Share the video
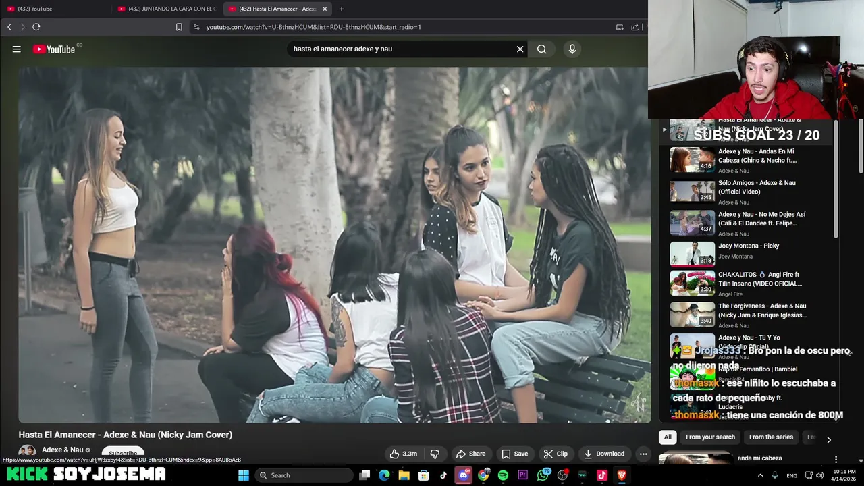864x486 pixels. click(x=470, y=454)
